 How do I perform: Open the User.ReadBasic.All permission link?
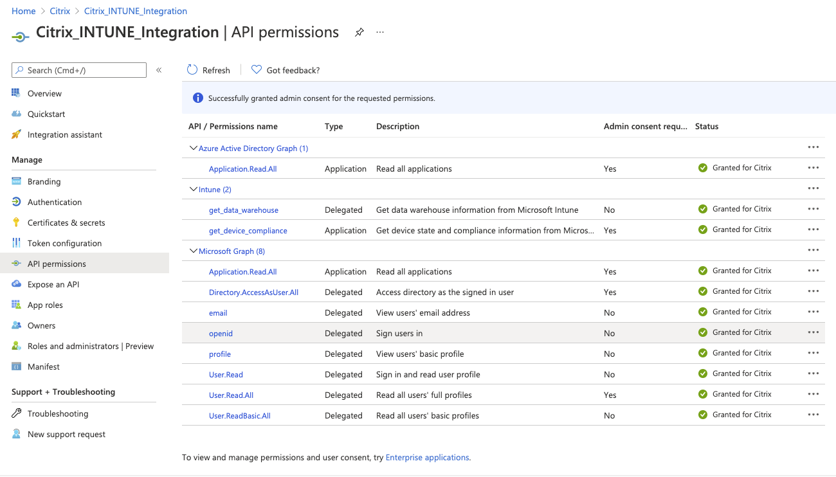[x=239, y=416]
